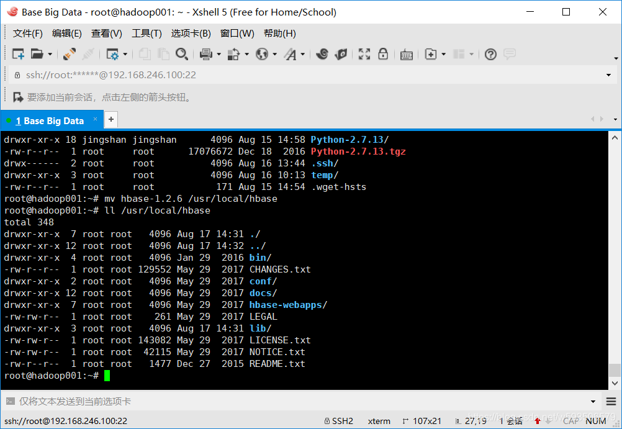The width and height of the screenshot is (622, 429).
Task: Click the globe Encoding icon
Action: 262,54
